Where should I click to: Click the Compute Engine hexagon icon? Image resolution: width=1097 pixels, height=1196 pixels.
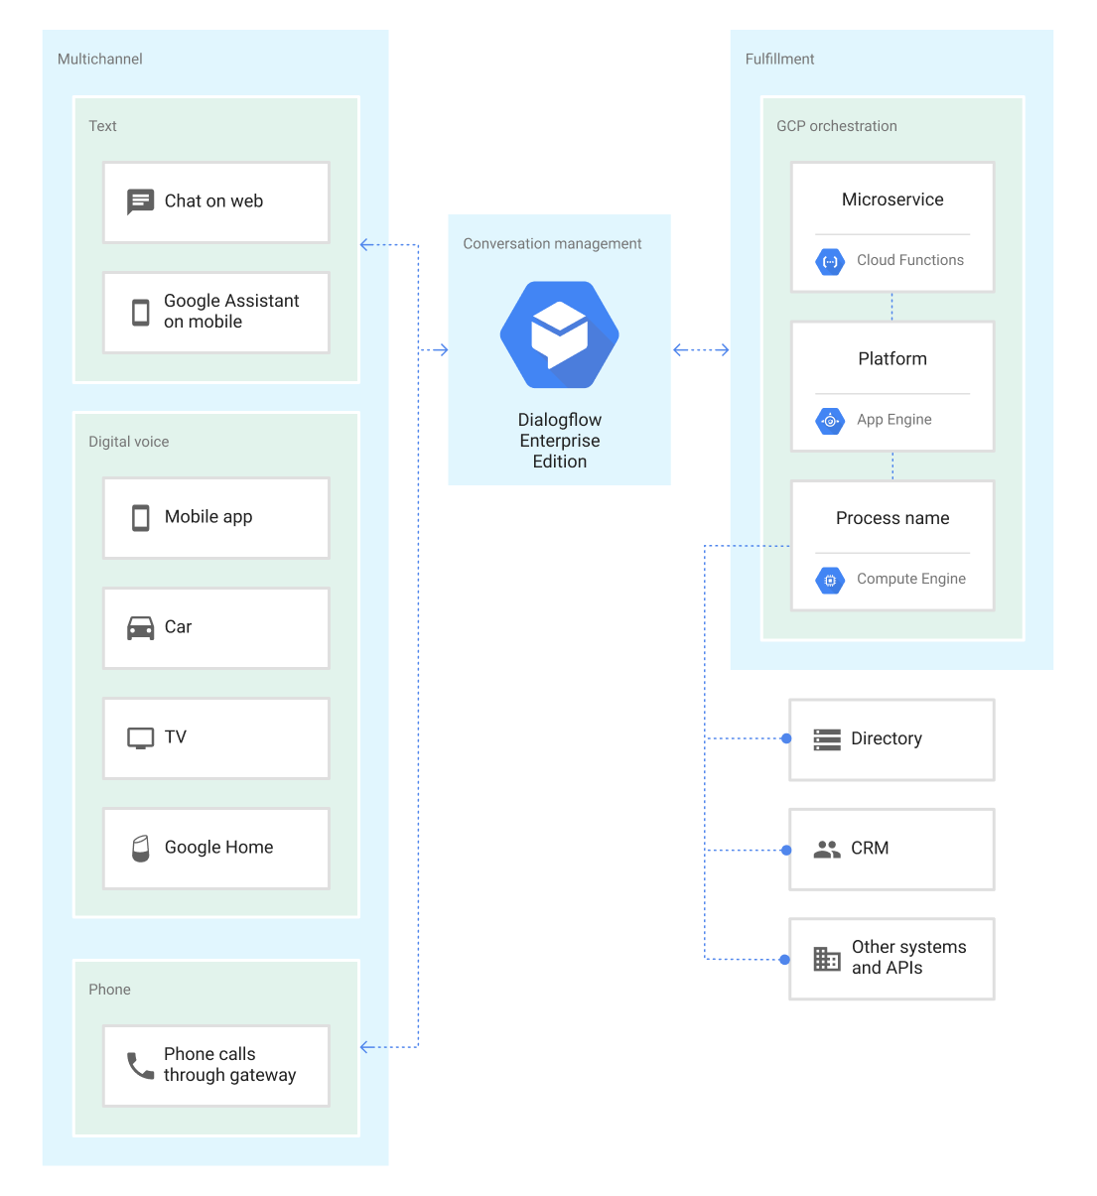point(830,580)
